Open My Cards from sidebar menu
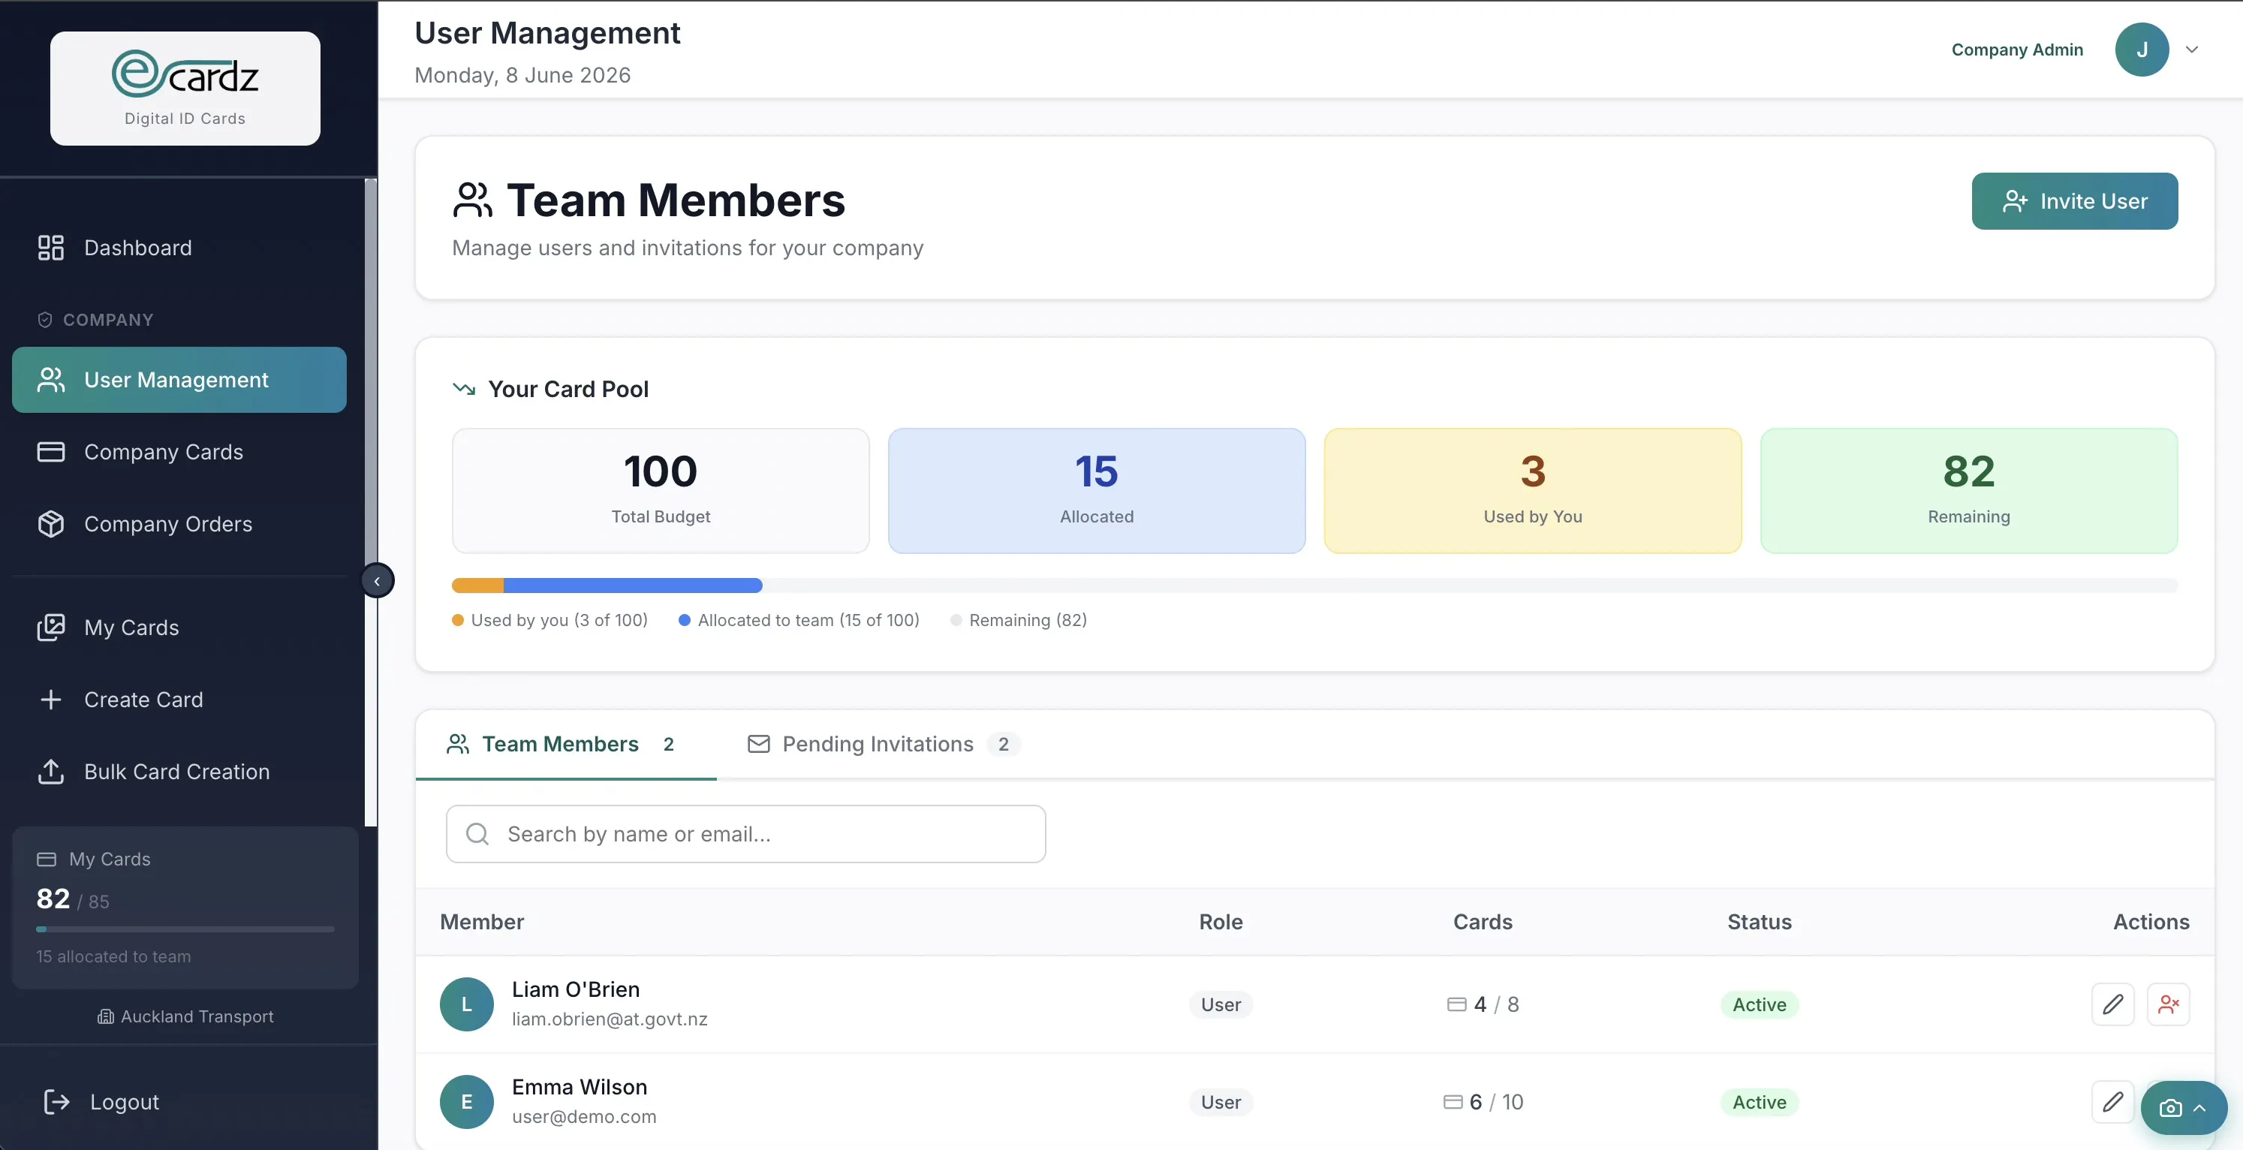The height and width of the screenshot is (1150, 2243). 179,628
